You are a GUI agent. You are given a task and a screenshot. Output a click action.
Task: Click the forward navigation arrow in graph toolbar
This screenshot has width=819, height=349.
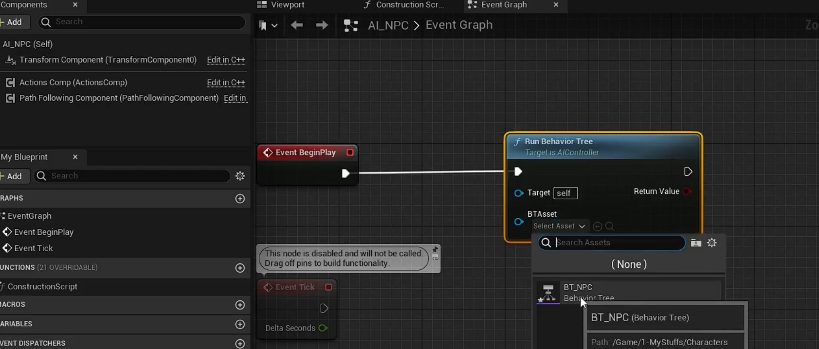322,25
